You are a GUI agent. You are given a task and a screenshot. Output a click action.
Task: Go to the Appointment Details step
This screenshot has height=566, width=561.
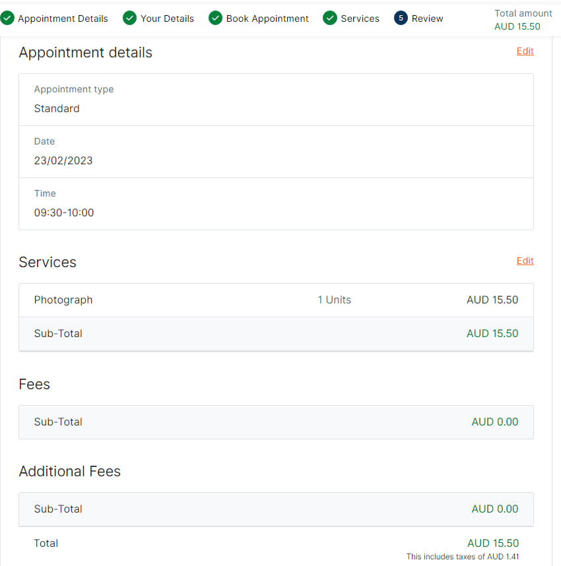(63, 18)
